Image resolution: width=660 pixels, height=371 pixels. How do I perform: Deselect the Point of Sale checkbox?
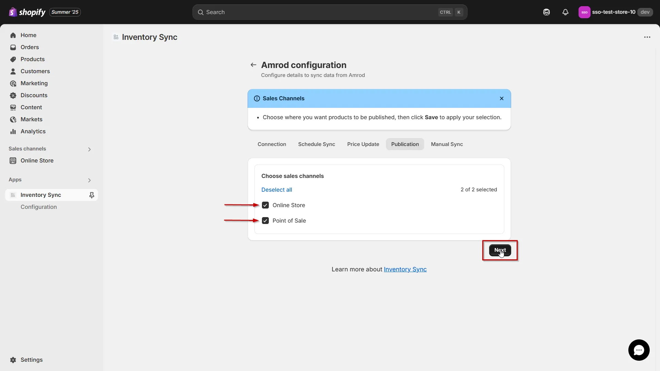265,220
